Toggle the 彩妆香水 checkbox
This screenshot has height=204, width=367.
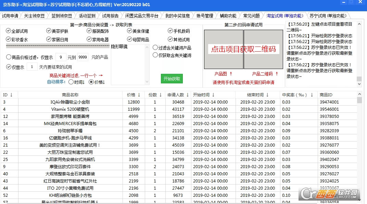9,39
